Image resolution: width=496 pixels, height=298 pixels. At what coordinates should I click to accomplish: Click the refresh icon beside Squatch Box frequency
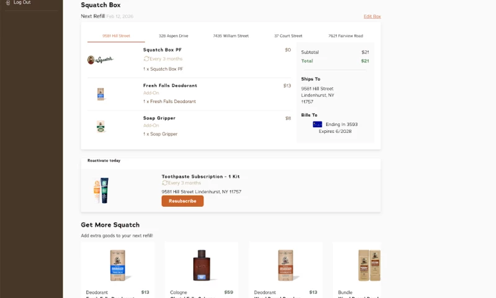[146, 58]
